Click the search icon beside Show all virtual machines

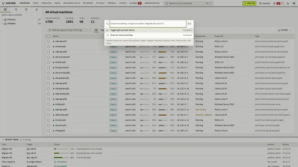pyautogui.click(x=107, y=35)
